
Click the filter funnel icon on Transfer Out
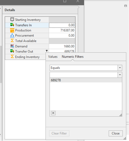tap(47, 51)
